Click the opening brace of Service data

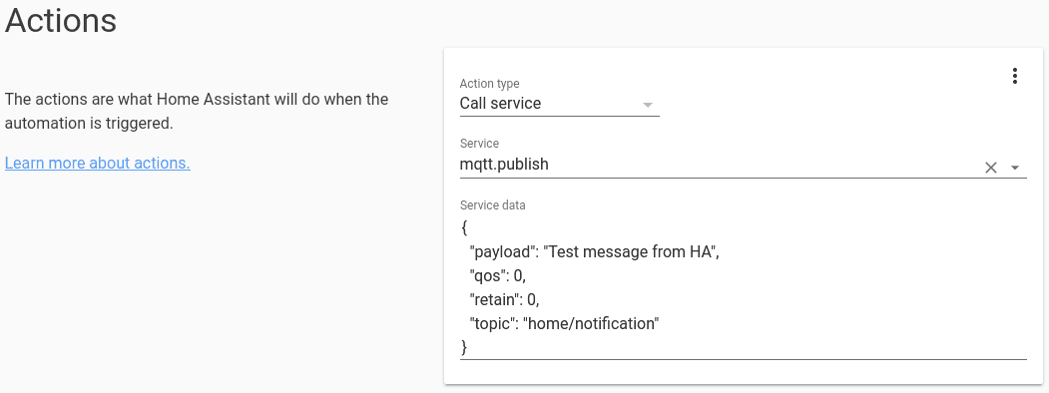pos(464,228)
